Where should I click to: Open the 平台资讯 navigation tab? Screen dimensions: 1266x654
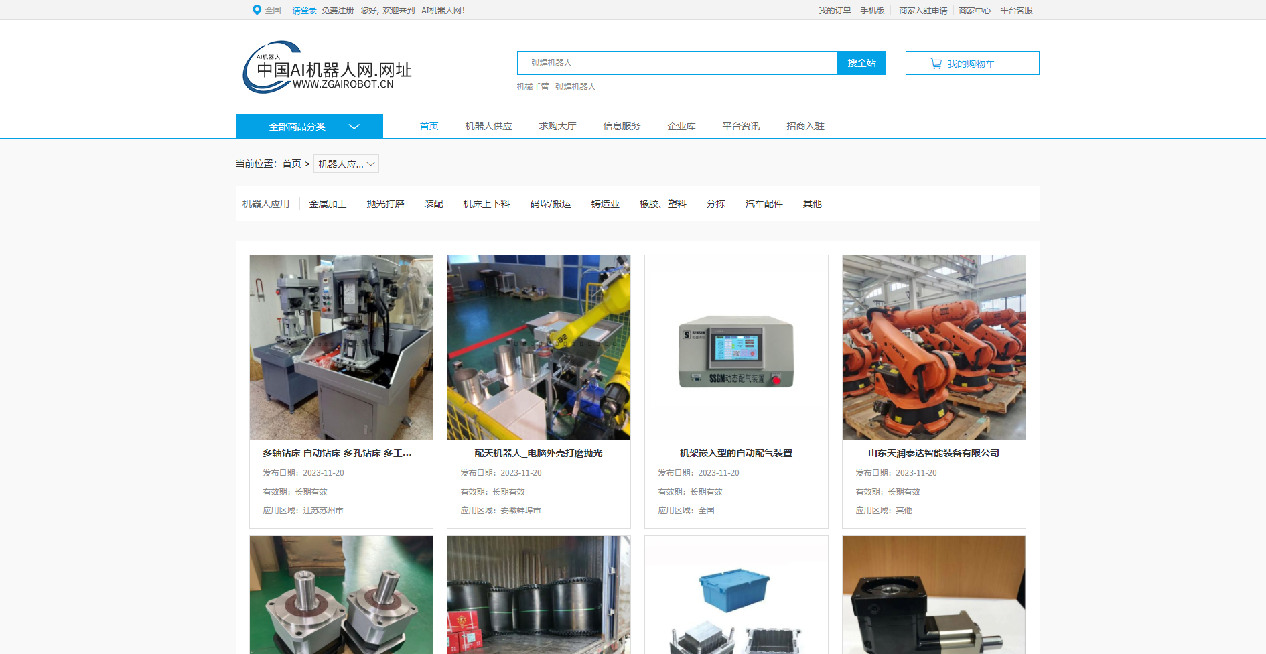742,126
